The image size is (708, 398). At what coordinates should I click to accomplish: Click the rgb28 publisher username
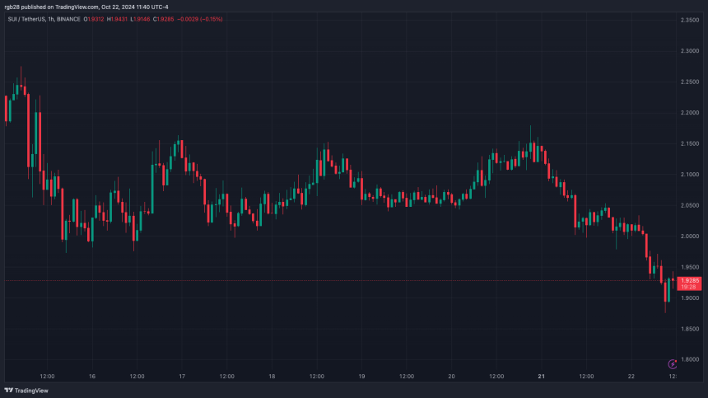12,7
